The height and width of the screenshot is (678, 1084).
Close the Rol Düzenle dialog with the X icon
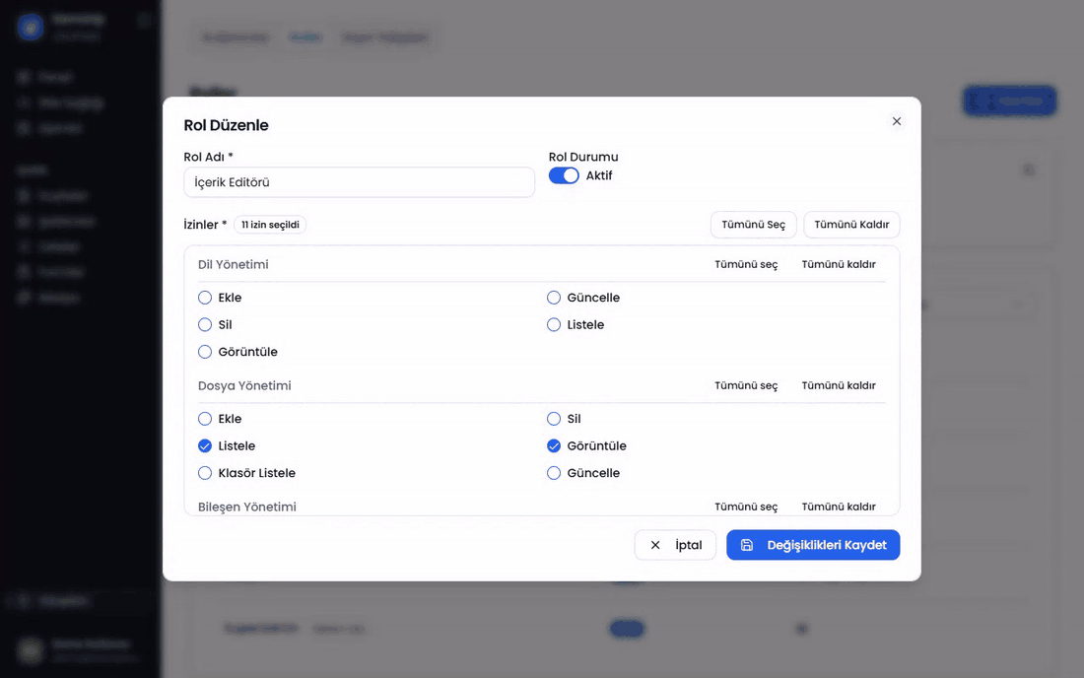point(897,121)
